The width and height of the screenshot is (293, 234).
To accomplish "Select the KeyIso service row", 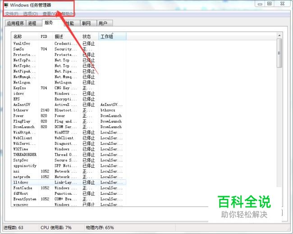I will (x=69, y=88).
